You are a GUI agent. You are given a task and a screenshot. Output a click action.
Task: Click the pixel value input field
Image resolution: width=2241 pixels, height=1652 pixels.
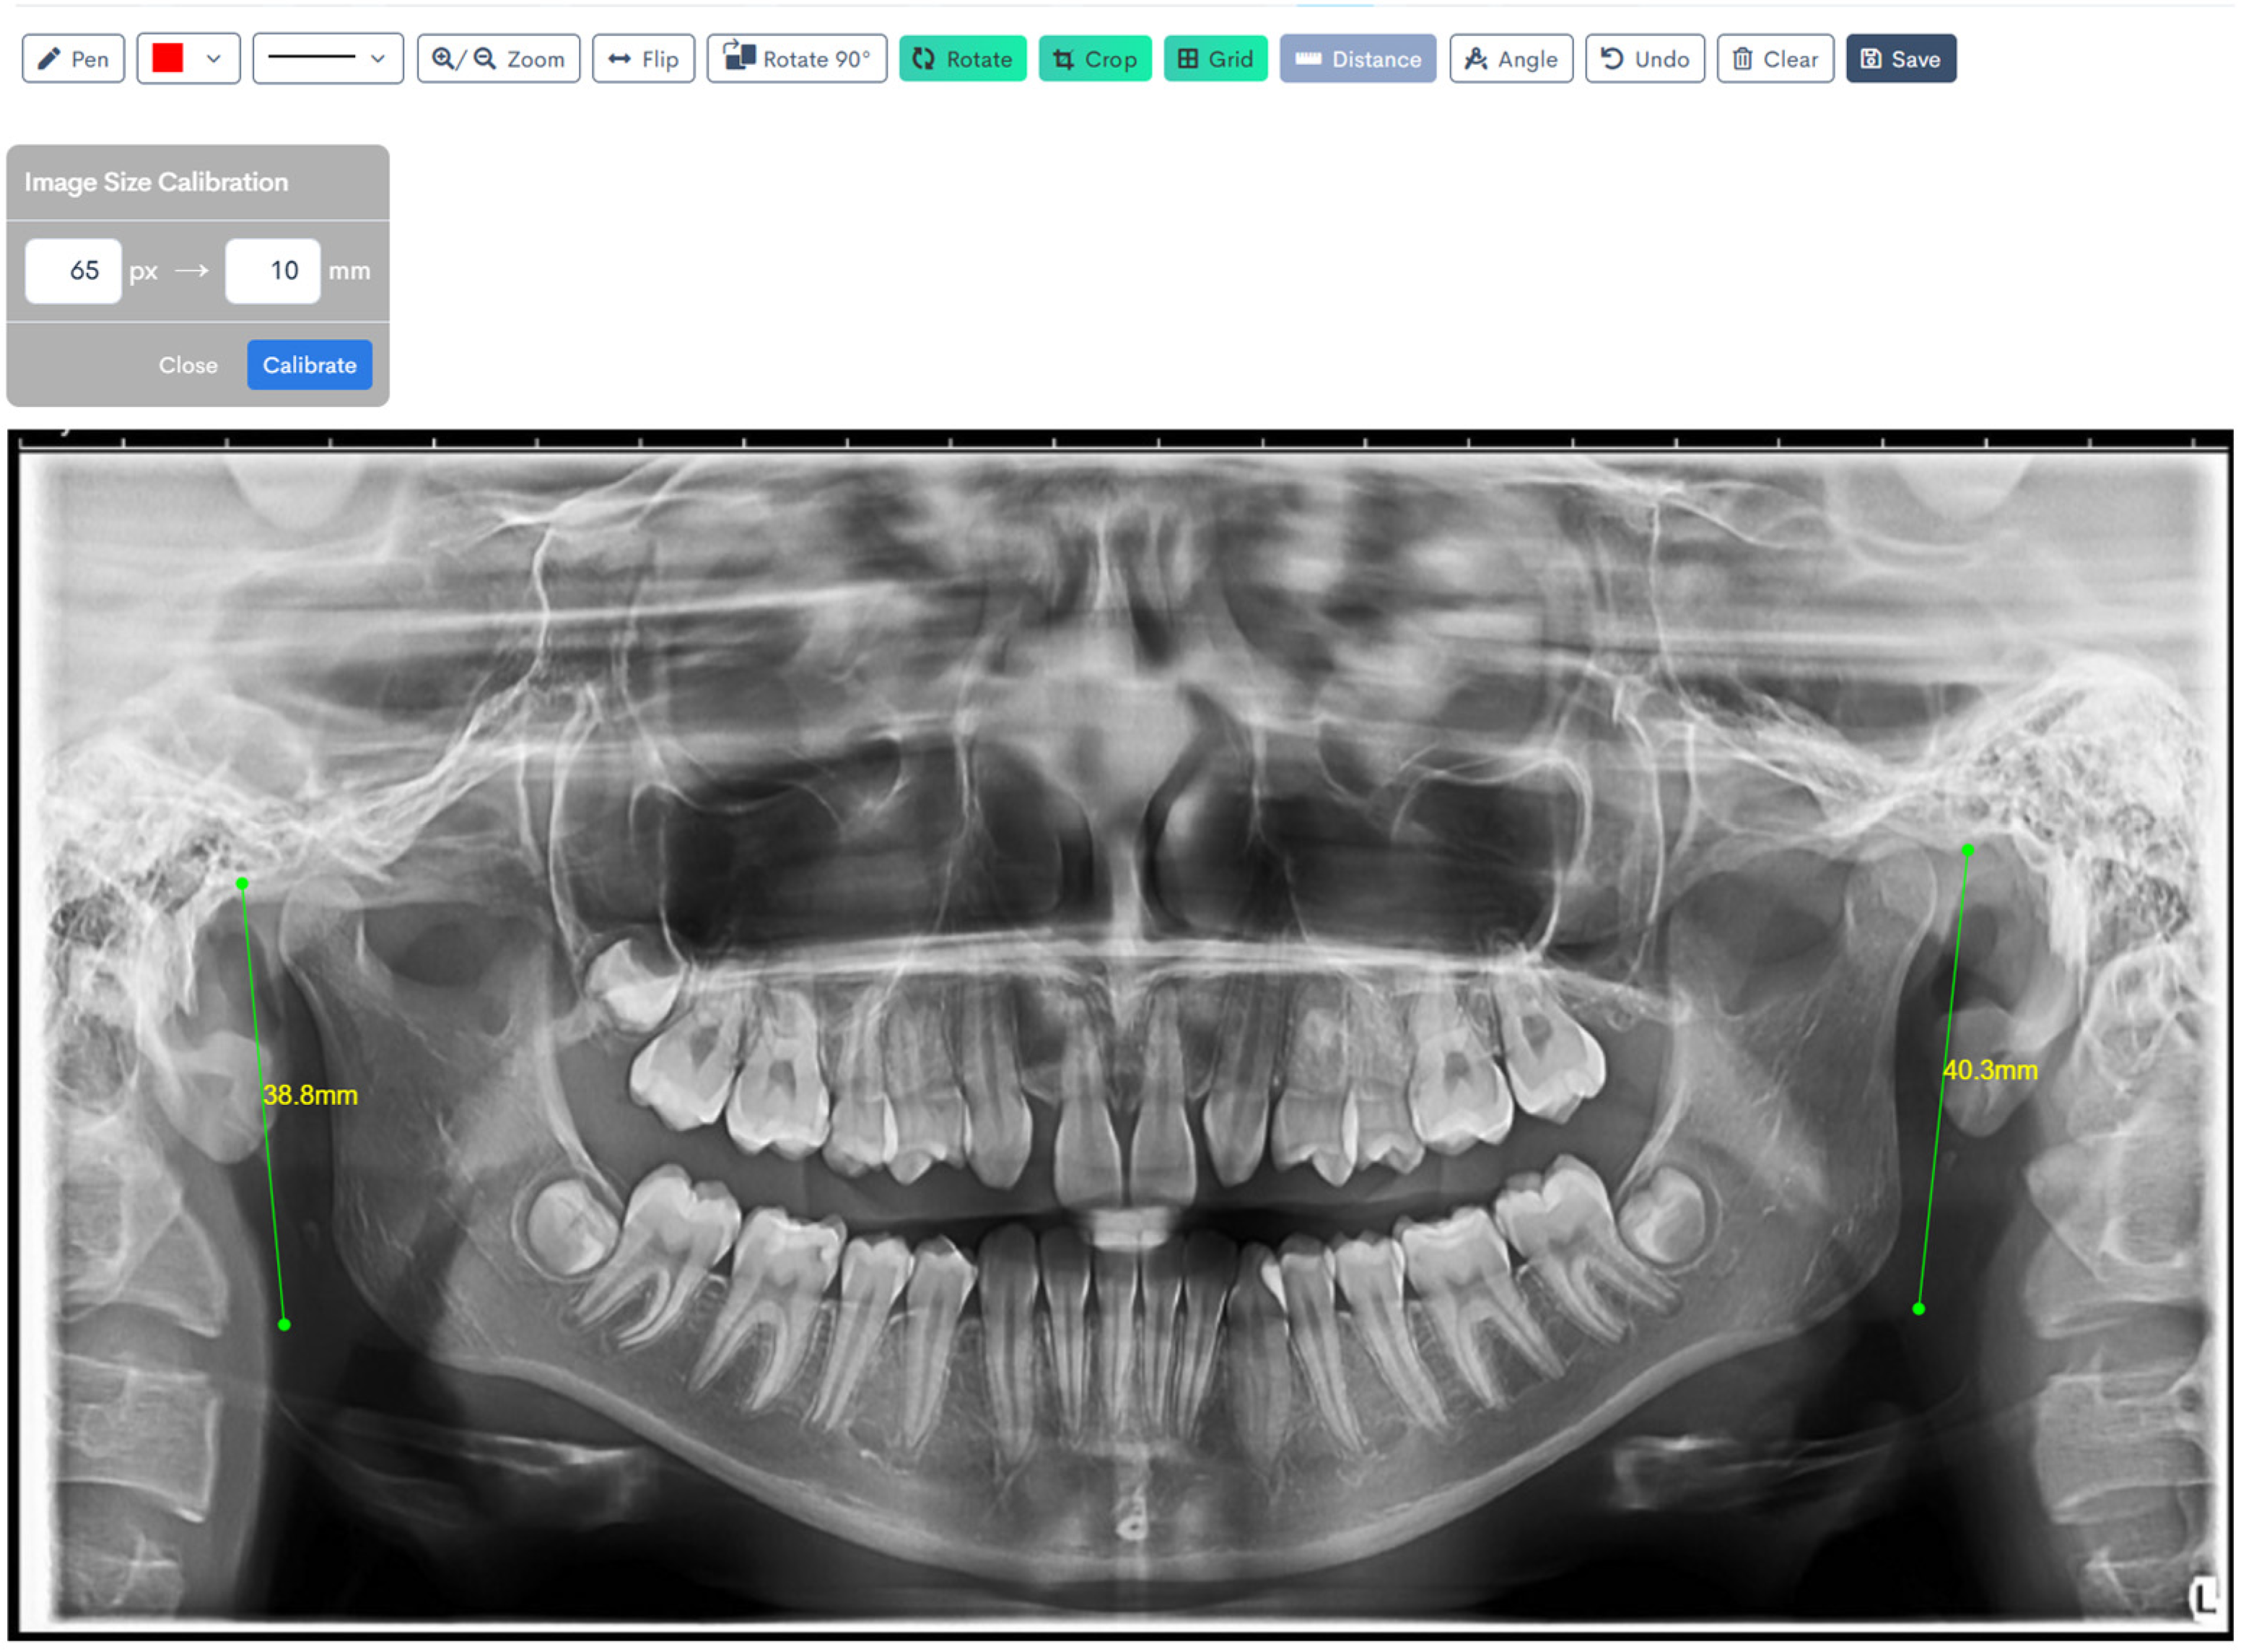click(x=73, y=270)
